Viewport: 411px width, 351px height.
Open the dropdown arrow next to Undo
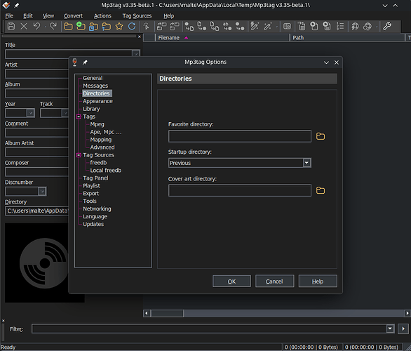(46, 27)
